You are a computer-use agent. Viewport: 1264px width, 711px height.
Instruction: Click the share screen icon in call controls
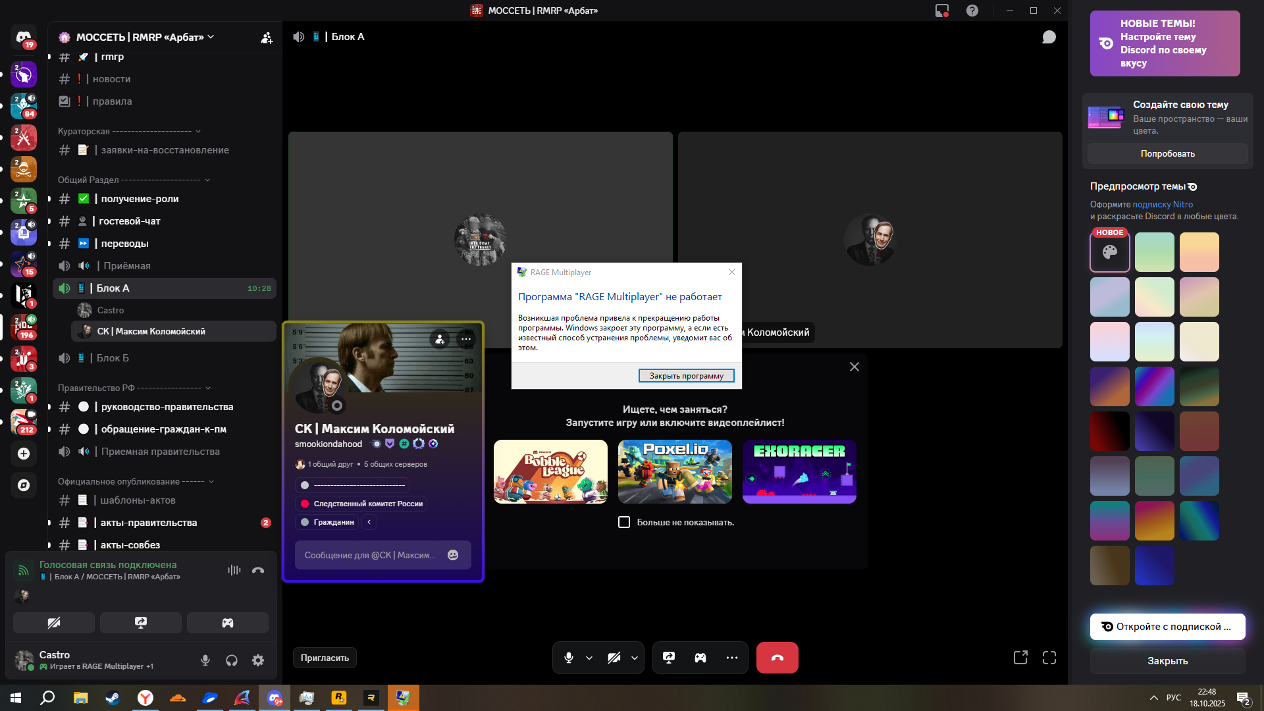[x=669, y=658]
